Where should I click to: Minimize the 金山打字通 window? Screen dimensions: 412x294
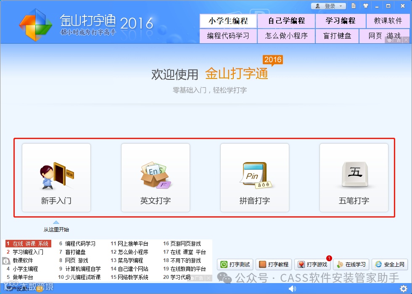[x=377, y=6]
